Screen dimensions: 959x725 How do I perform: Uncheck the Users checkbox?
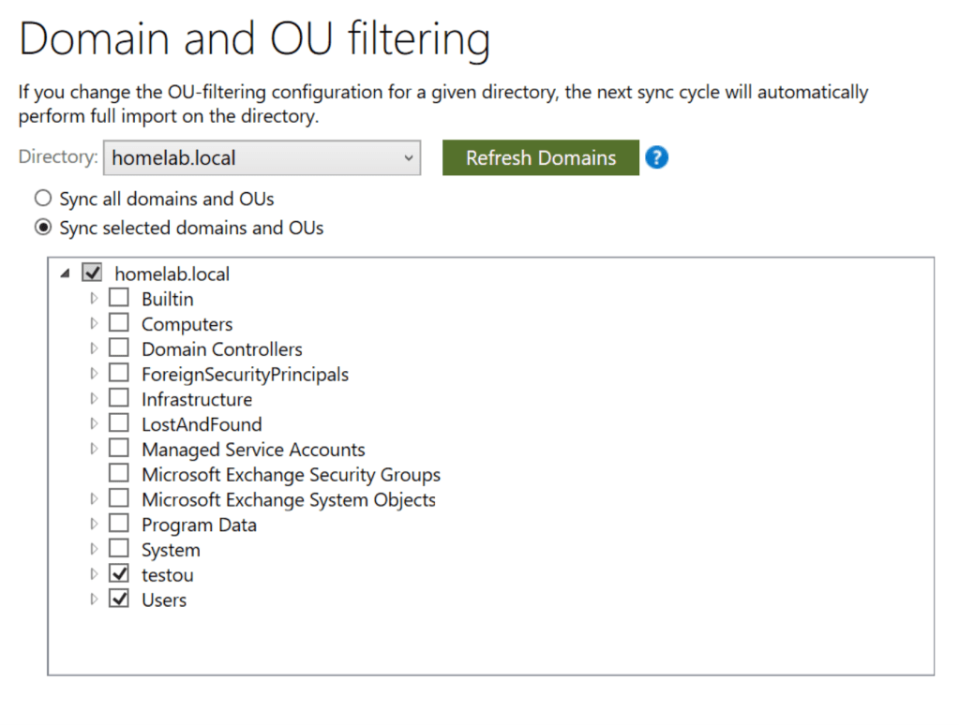pyautogui.click(x=119, y=599)
